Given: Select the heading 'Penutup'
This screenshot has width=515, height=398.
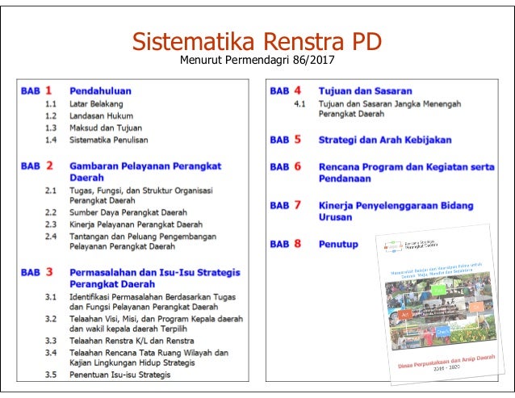Looking at the screenshot, I should point(338,245).
